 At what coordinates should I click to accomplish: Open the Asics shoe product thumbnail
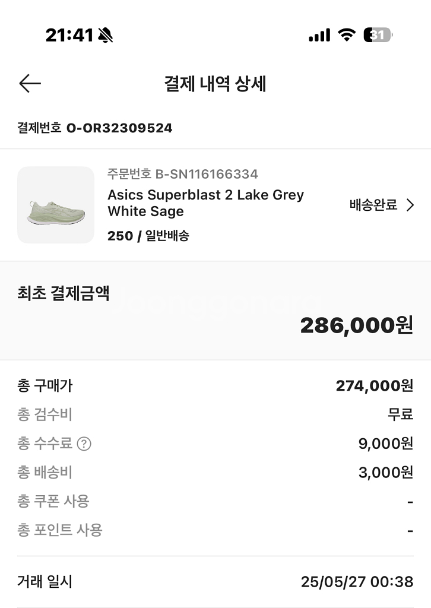(x=56, y=205)
